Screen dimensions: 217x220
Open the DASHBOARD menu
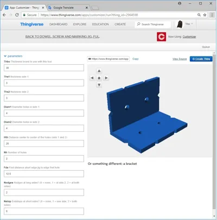(59, 24)
